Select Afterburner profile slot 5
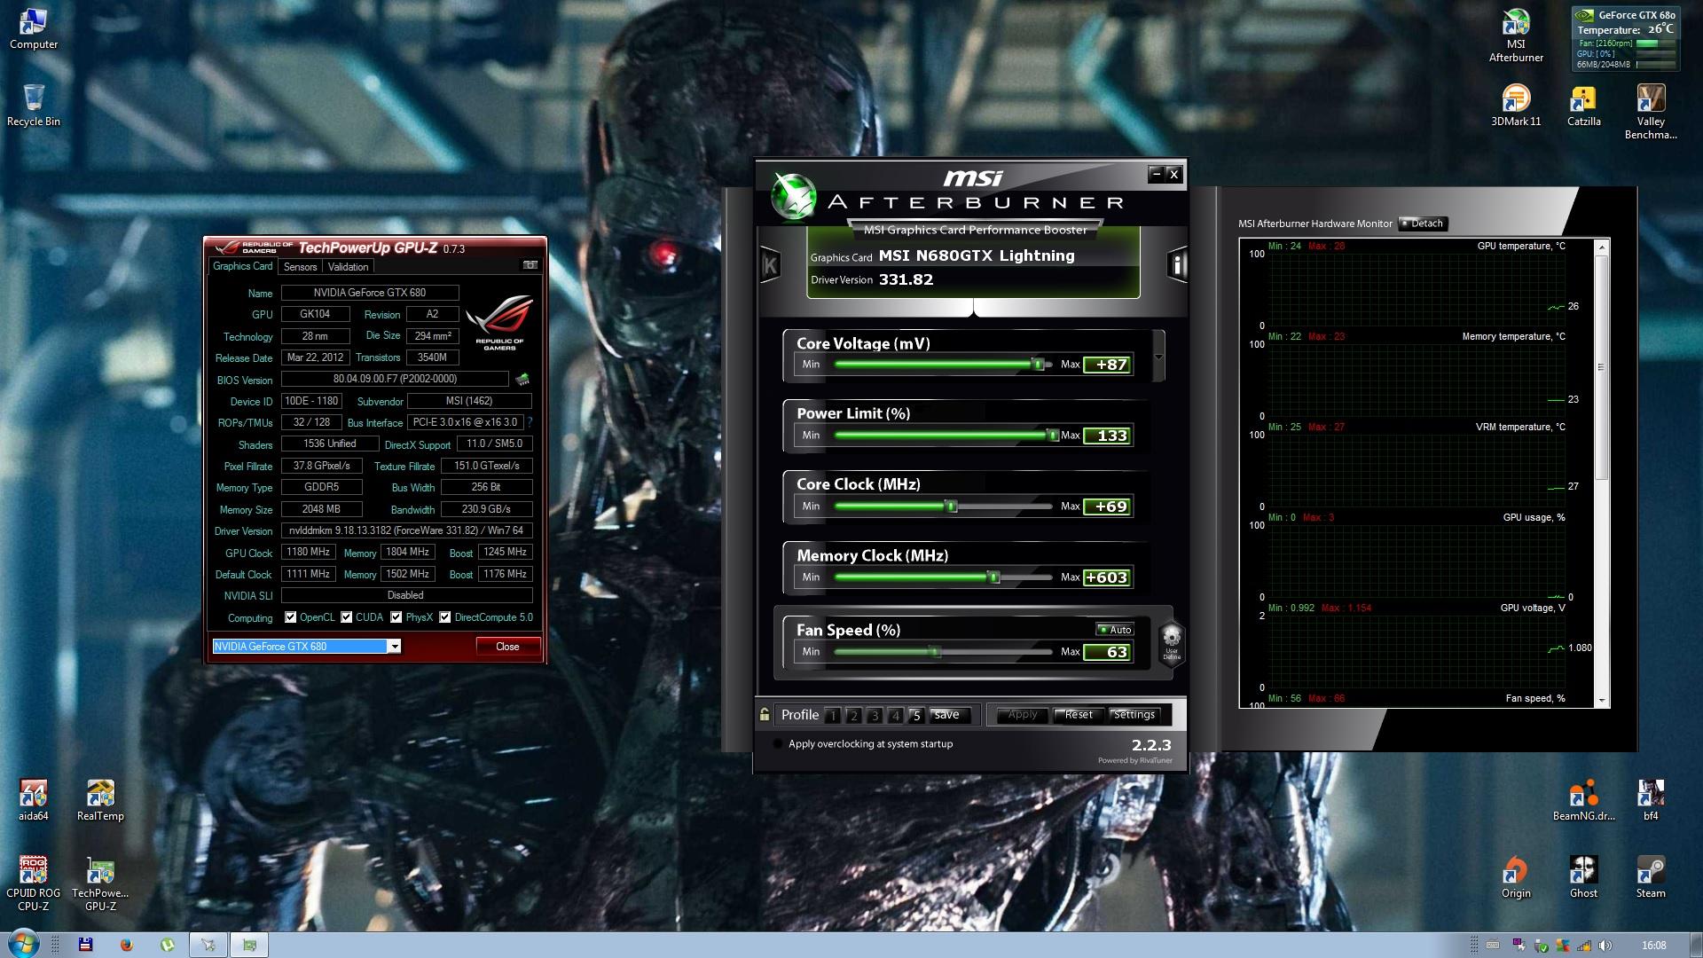Viewport: 1703px width, 958px height. click(917, 715)
